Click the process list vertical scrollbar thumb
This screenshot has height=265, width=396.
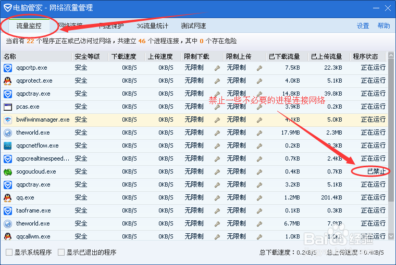tap(391, 130)
